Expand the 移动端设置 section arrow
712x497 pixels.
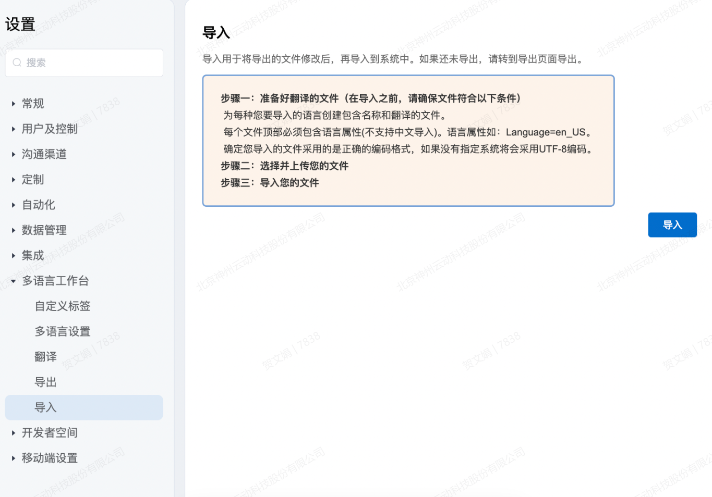(13, 458)
